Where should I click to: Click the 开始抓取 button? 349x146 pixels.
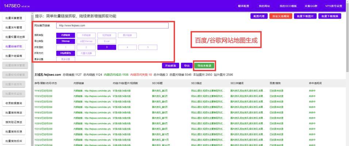(170, 66)
